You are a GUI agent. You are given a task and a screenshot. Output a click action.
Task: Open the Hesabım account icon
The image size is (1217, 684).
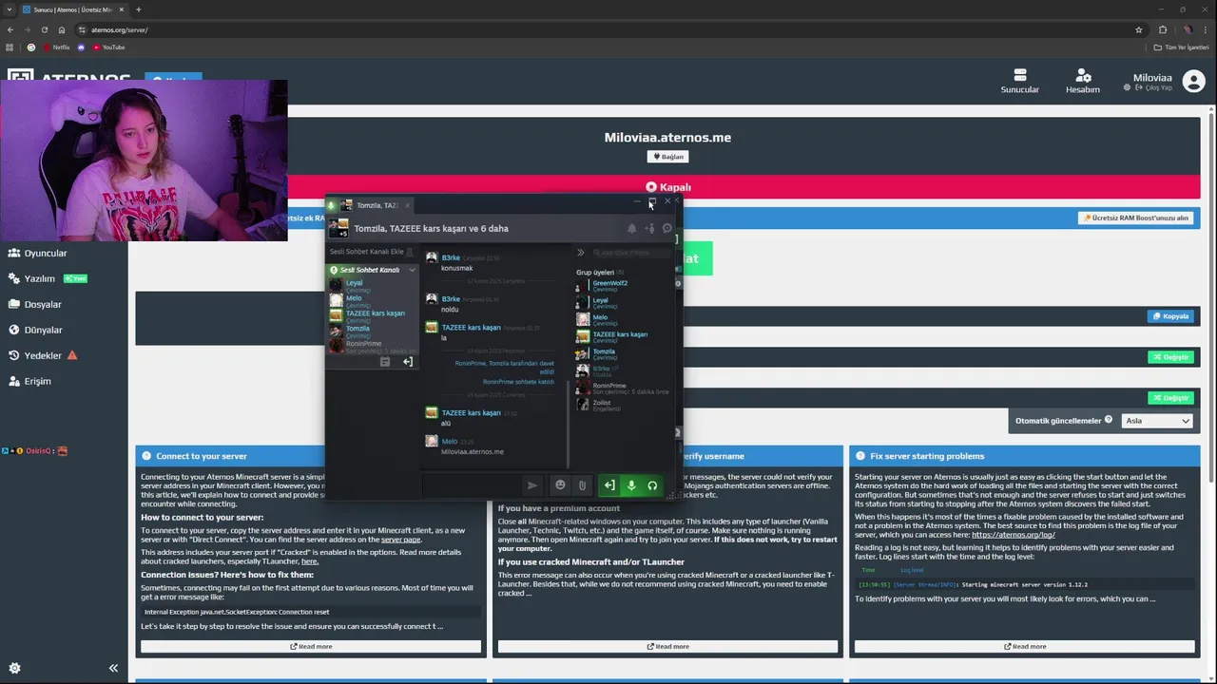pyautogui.click(x=1082, y=81)
